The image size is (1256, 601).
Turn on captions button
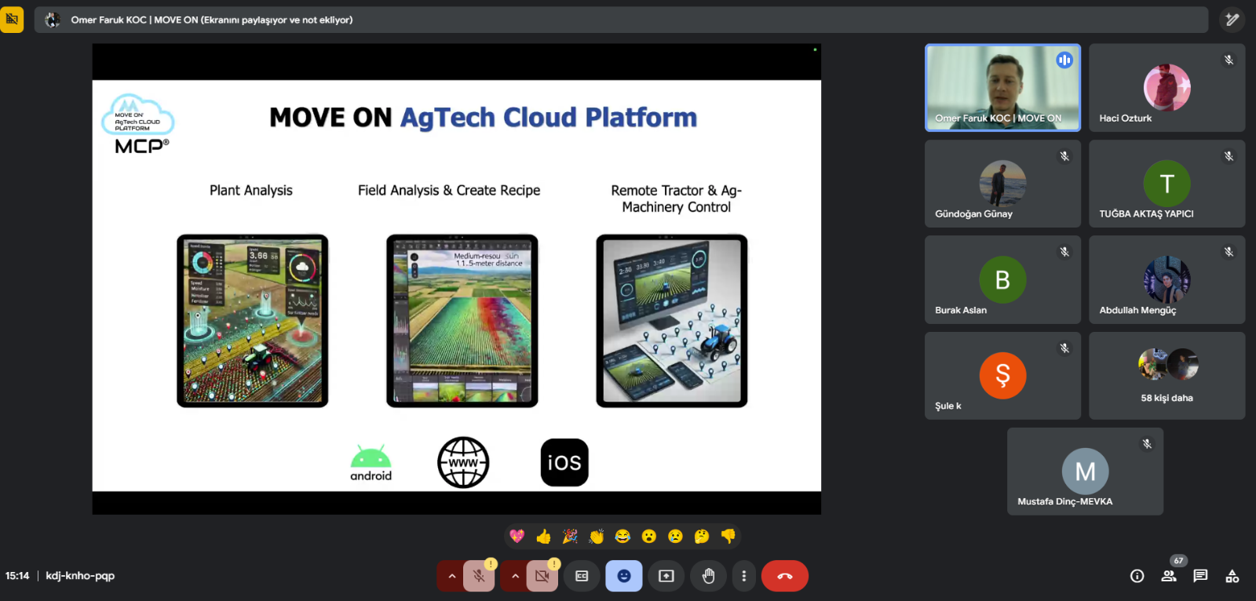click(582, 576)
